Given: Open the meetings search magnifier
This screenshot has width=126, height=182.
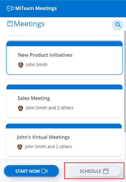Looking at the screenshot, I should (x=118, y=25).
